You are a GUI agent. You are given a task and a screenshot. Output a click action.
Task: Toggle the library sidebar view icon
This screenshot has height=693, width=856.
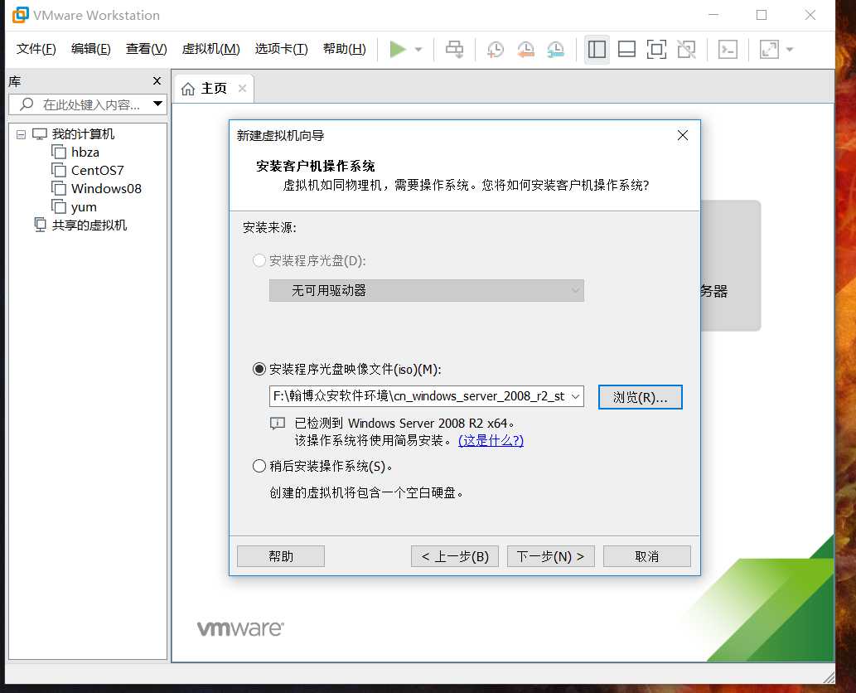(x=597, y=49)
